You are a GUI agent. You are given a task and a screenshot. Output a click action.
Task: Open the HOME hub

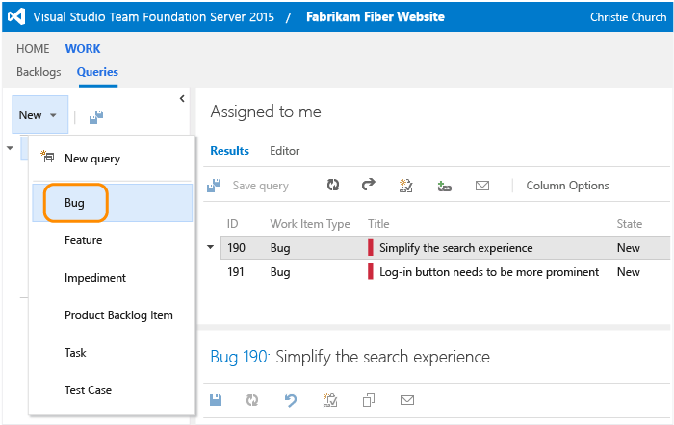click(x=33, y=48)
